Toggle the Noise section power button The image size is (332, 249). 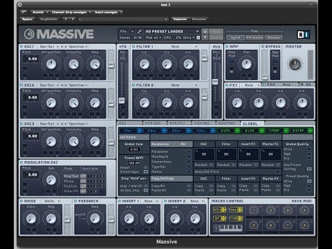(x=21, y=201)
